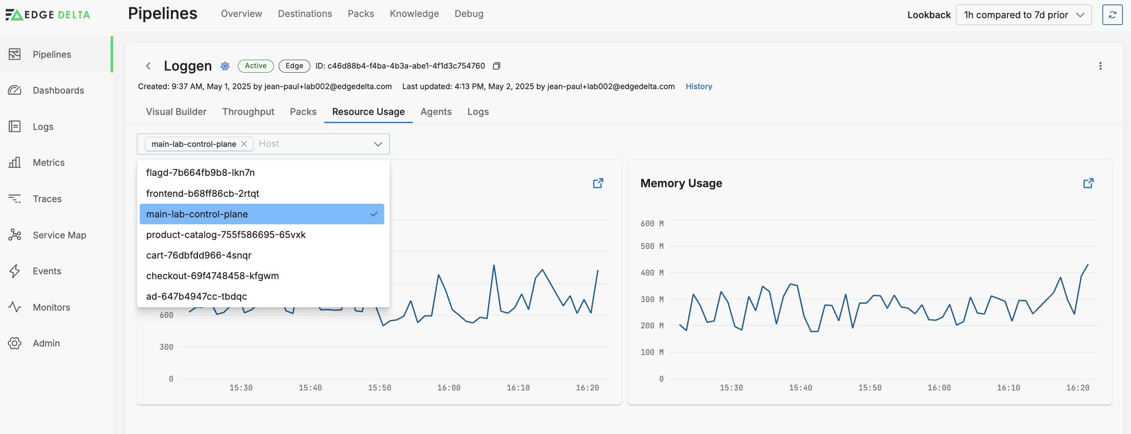Screen dimensions: 1131x434
Task: Collapse the Host dropdown using its chevron
Action: (378, 144)
